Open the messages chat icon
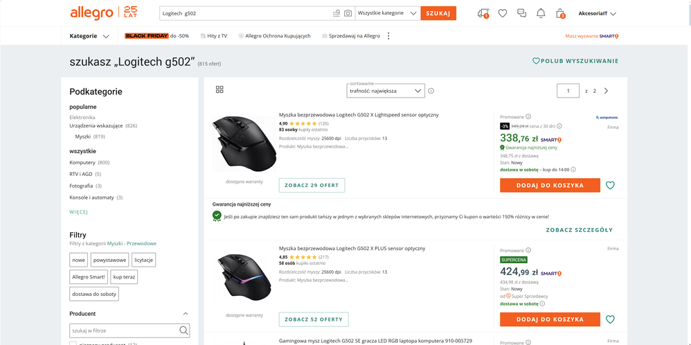 522,13
